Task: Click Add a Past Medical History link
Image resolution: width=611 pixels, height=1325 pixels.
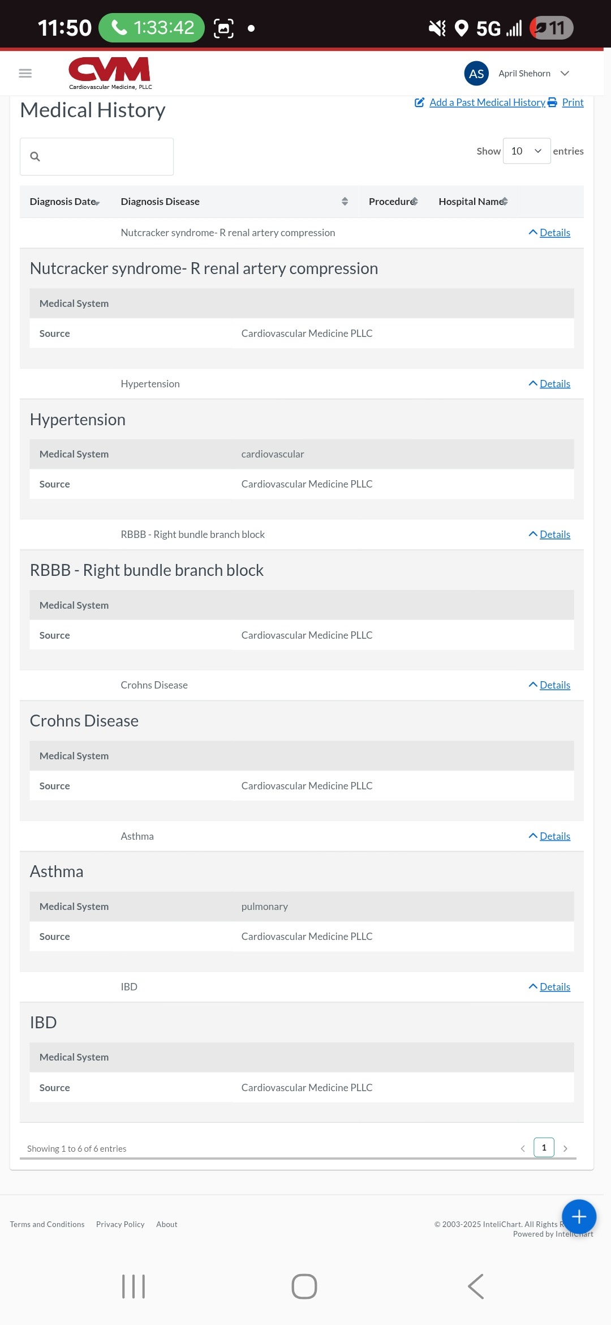Action: click(x=487, y=102)
